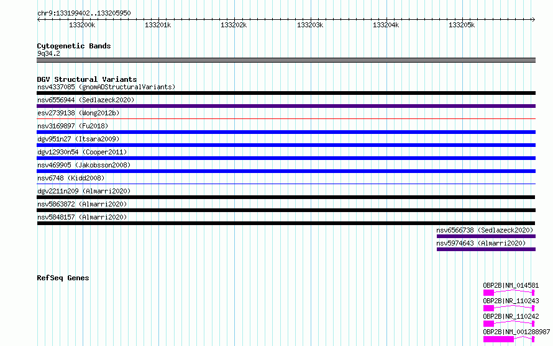
Task: Open variant nsv6566738 (Sedlazeck2020) label
Action: pos(485,230)
